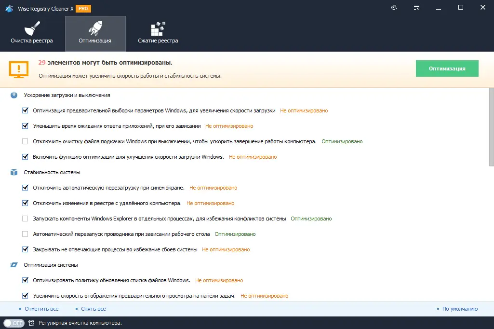This screenshot has height=329, width=494.
Task: Check Отключить очистку файла подкачки Windows
Action: (25, 141)
